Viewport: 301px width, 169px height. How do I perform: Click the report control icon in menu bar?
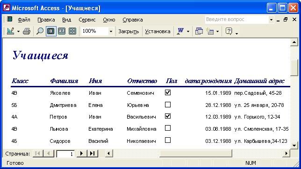coord(10,19)
